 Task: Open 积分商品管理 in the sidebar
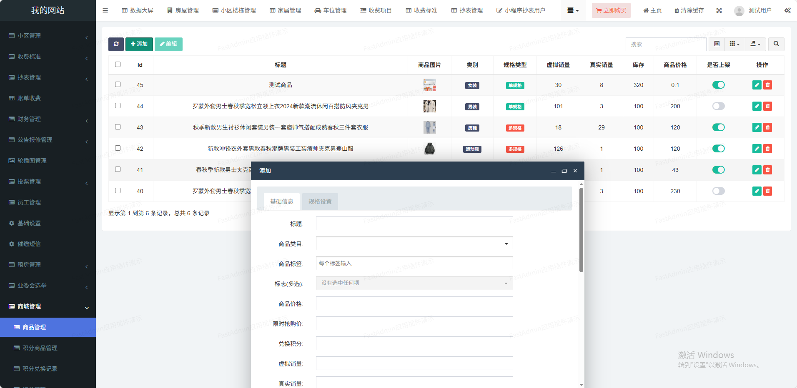pyautogui.click(x=40, y=348)
